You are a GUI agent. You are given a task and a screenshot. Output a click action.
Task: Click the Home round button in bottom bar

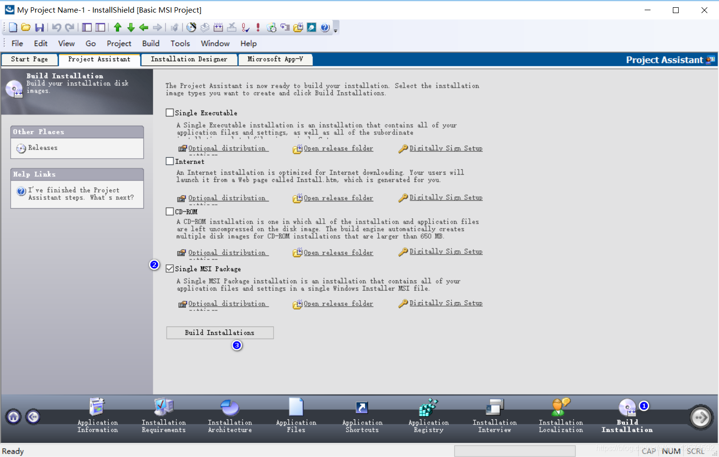point(14,417)
